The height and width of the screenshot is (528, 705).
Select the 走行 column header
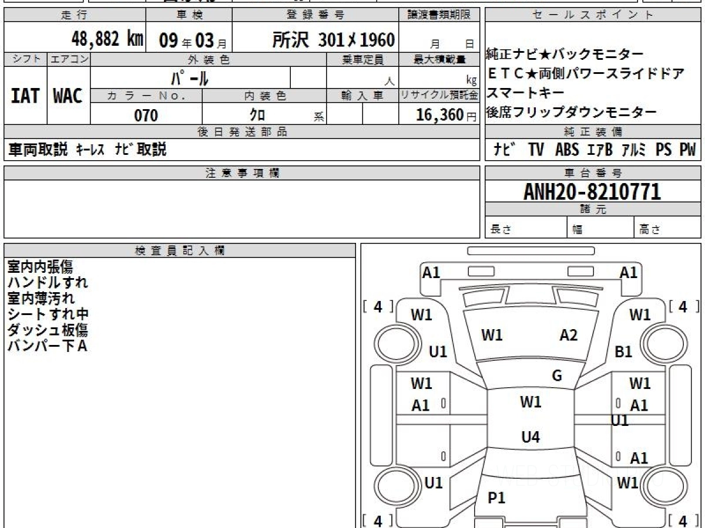75,15
